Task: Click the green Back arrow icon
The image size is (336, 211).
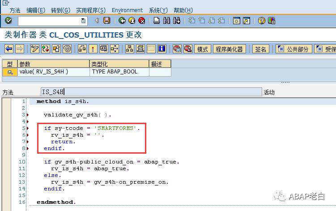Action: point(122,21)
